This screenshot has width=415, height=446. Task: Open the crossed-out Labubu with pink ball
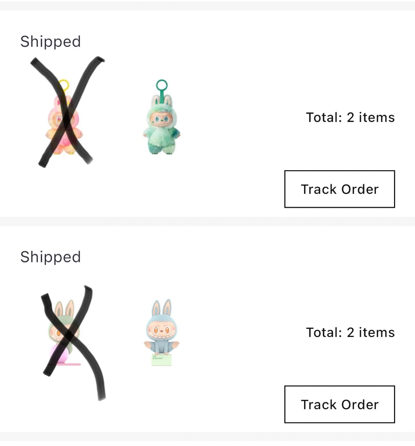point(64,333)
